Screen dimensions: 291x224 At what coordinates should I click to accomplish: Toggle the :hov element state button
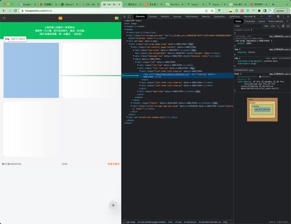[x=266, y=26]
